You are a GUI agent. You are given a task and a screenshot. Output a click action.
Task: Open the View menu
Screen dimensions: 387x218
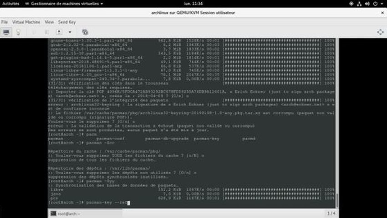pos(49,22)
